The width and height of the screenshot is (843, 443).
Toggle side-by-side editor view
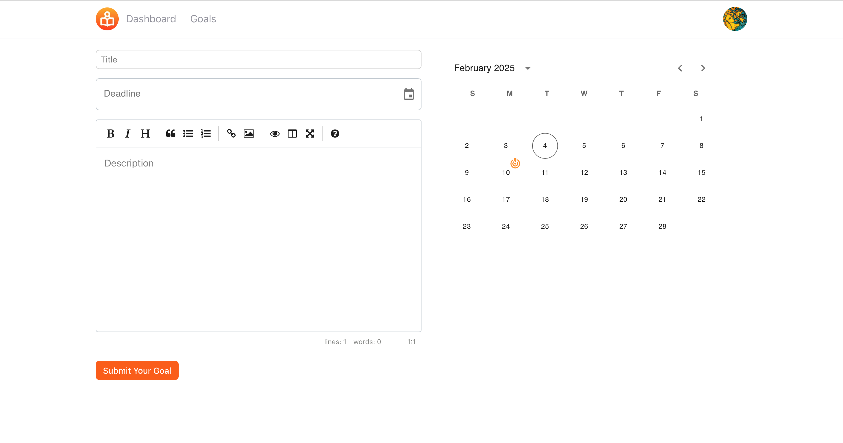[x=292, y=134]
